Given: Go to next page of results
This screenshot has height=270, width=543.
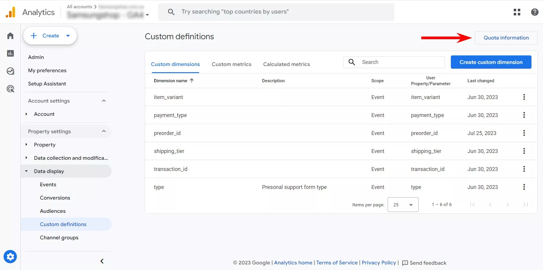Looking at the screenshot, I should coord(508,205).
